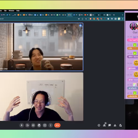Open the three-dot more options menu

pyautogui.click(x=51, y=125)
